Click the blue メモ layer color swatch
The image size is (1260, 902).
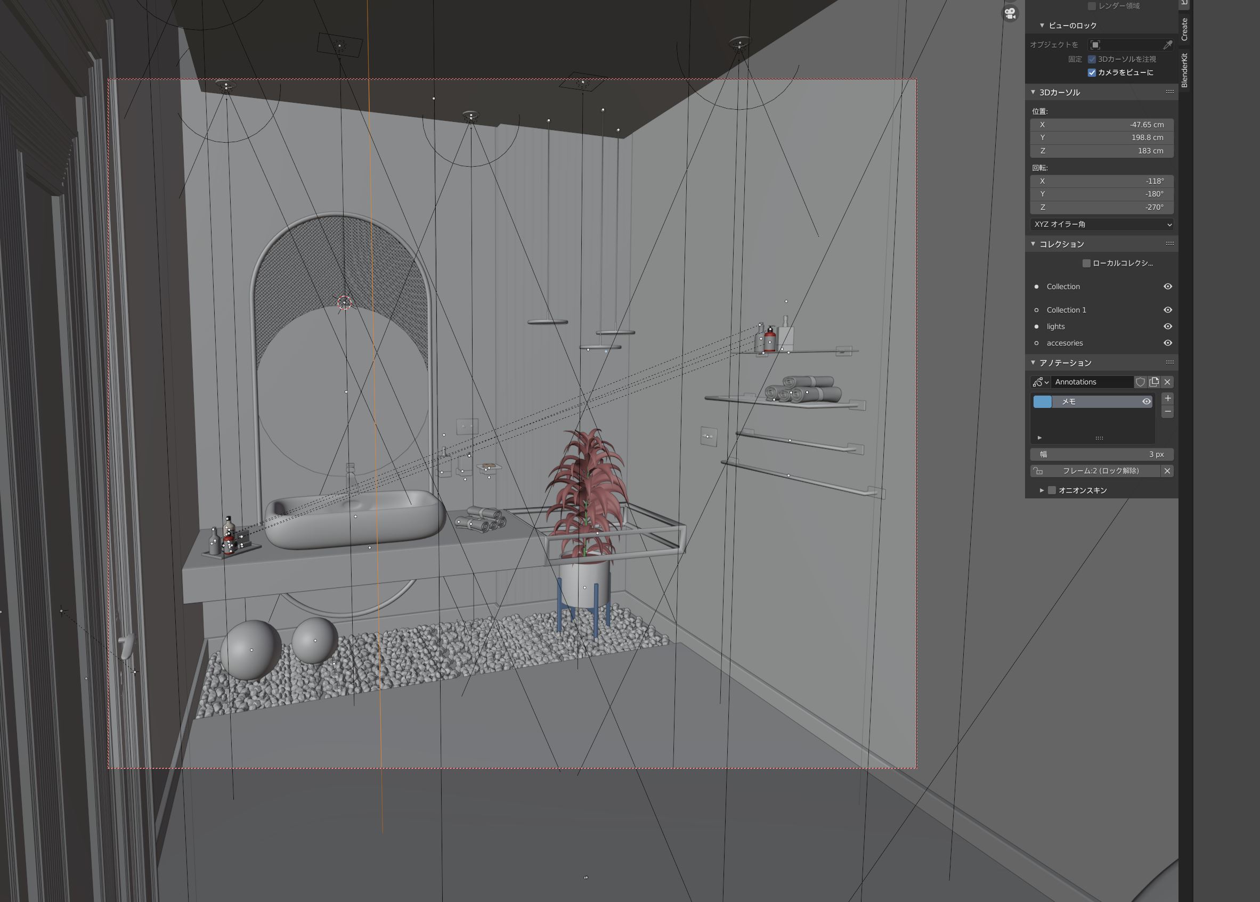[1042, 401]
